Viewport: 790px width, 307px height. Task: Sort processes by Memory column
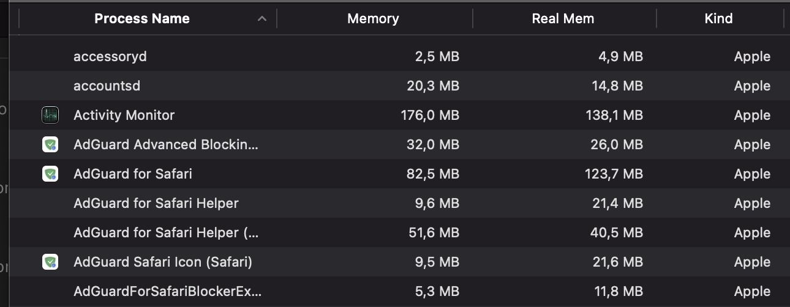point(373,19)
